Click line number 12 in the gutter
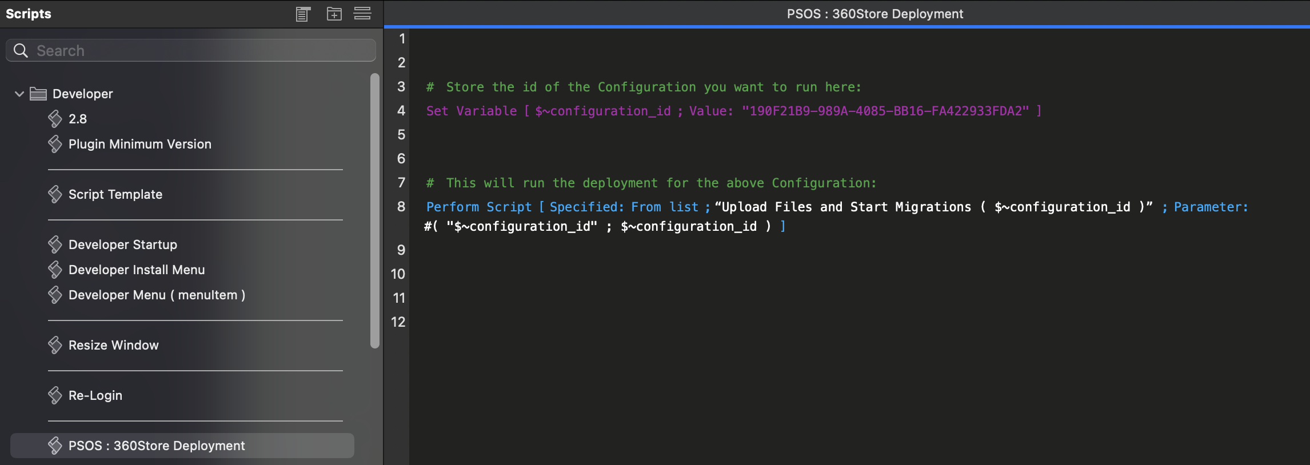The width and height of the screenshot is (1310, 465). [x=398, y=322]
